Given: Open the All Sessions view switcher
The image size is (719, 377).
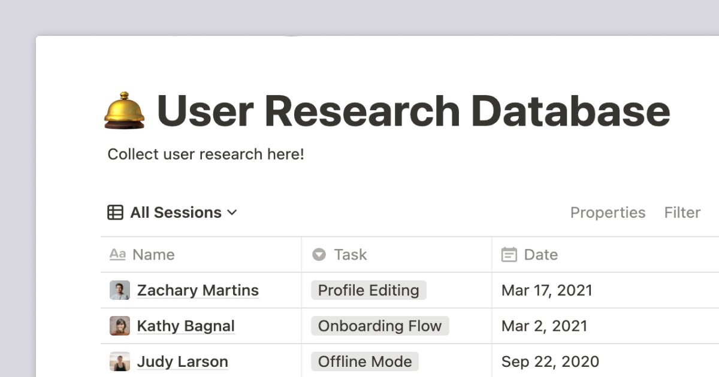Looking at the screenshot, I should [x=172, y=212].
